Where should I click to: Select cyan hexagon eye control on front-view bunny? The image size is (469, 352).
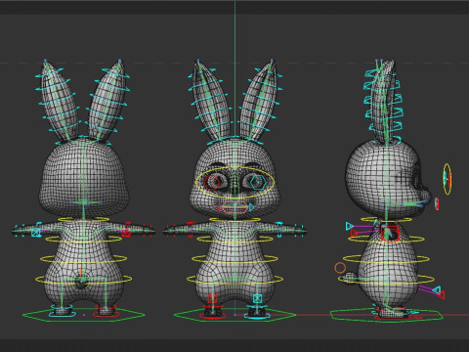pyautogui.click(x=258, y=182)
